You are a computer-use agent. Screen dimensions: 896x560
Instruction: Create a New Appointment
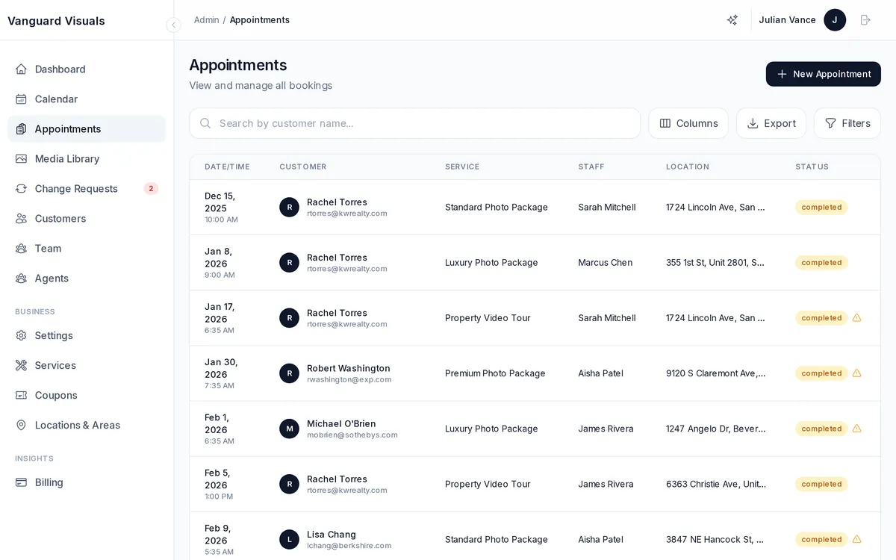(x=823, y=74)
